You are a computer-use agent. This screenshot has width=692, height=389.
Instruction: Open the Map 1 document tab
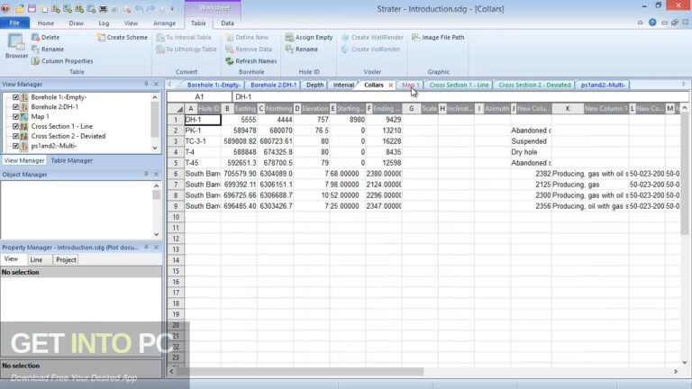click(411, 85)
